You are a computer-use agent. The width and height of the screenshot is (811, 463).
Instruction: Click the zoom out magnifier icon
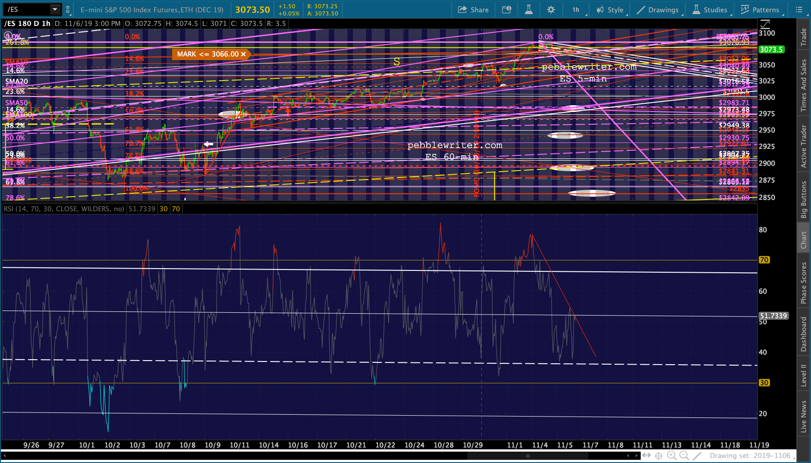(x=684, y=455)
